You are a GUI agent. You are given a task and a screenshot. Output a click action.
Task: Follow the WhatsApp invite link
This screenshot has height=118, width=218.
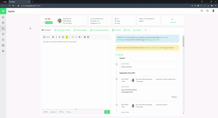[x=149, y=40]
